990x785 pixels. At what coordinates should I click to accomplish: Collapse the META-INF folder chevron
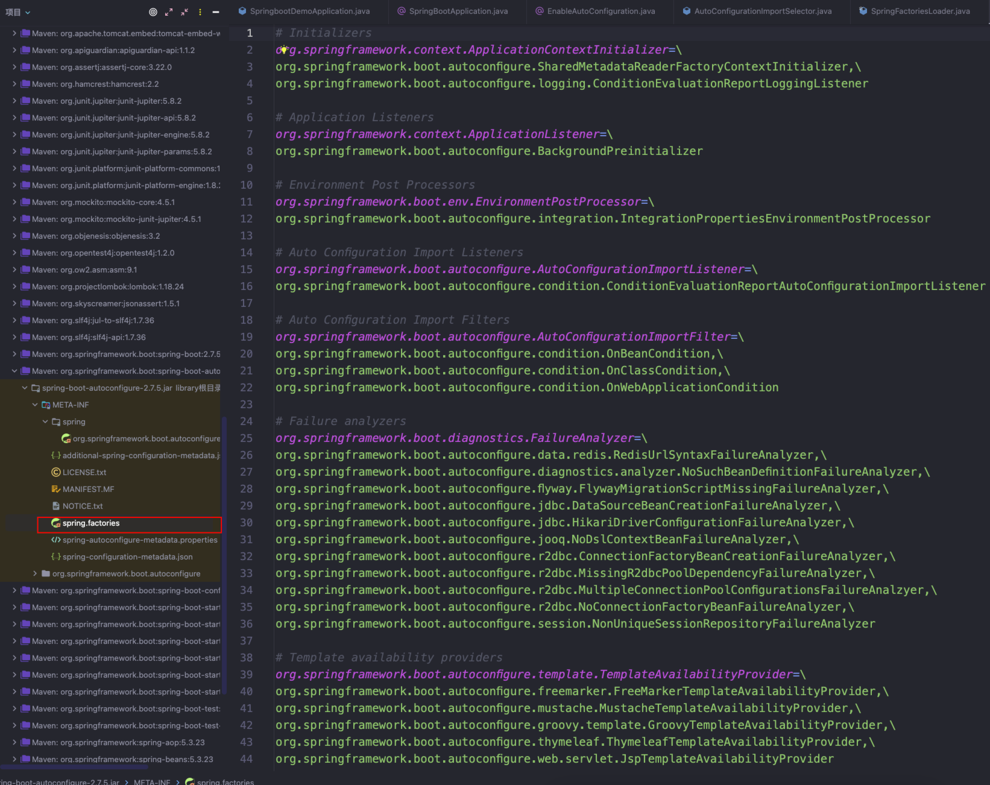click(x=35, y=405)
